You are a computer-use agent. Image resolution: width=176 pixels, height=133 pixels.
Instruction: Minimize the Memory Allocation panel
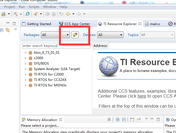pyautogui.click(x=152, y=119)
